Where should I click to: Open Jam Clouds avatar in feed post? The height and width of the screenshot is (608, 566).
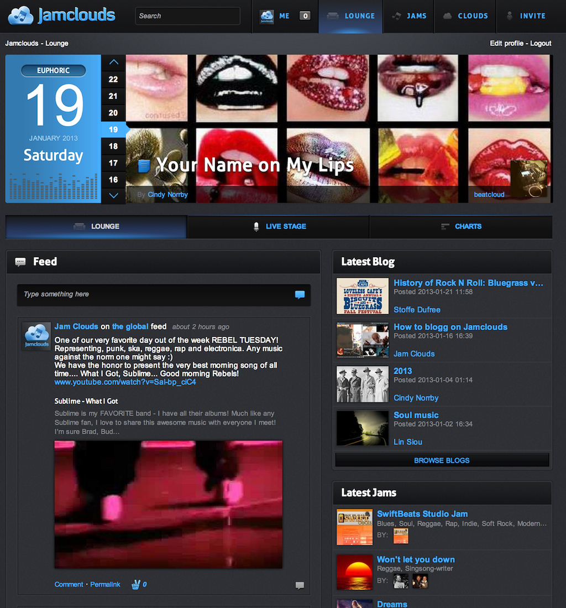(36, 336)
